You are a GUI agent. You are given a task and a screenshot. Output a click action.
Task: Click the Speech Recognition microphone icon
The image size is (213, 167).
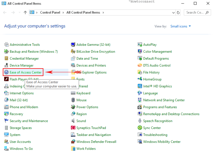pyautogui.click(x=140, y=121)
